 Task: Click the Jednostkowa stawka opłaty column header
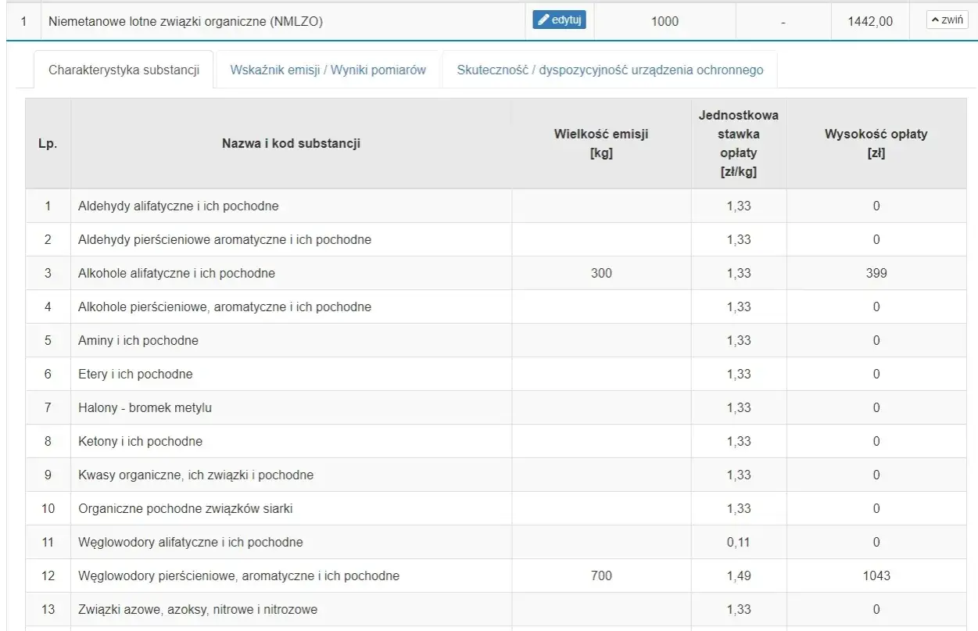(x=739, y=144)
